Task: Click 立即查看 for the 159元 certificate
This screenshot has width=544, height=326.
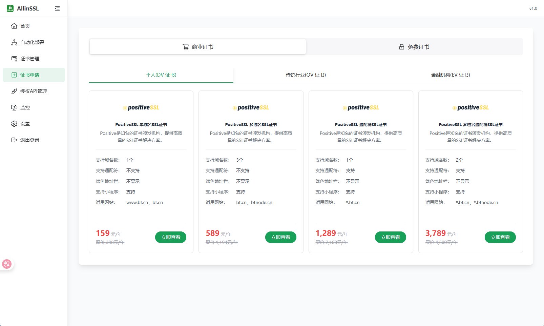Action: point(171,237)
